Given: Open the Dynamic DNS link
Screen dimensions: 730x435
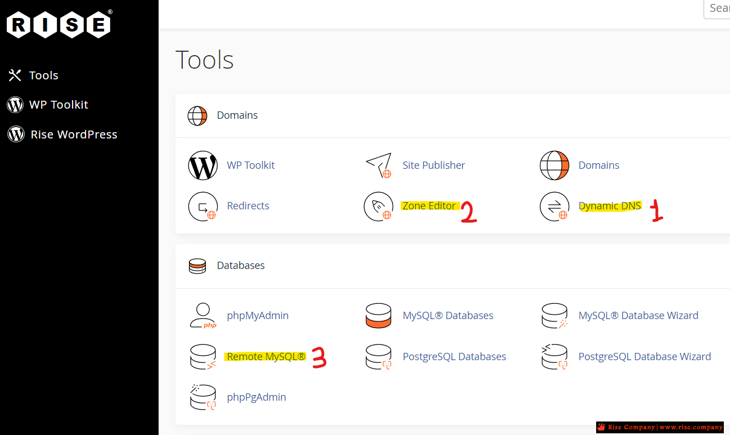Looking at the screenshot, I should tap(610, 206).
